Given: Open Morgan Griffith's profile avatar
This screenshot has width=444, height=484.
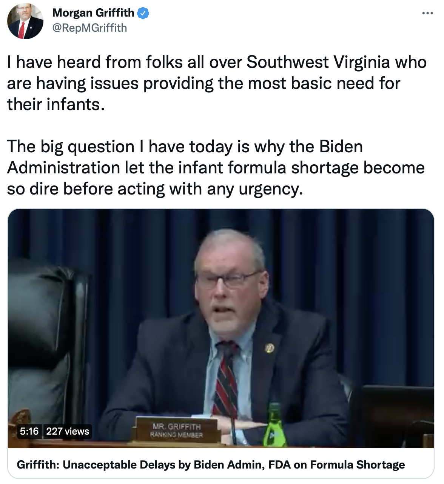Looking at the screenshot, I should pyautogui.click(x=25, y=21).
